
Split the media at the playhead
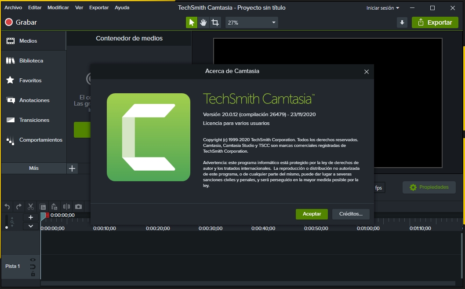[x=66, y=206]
